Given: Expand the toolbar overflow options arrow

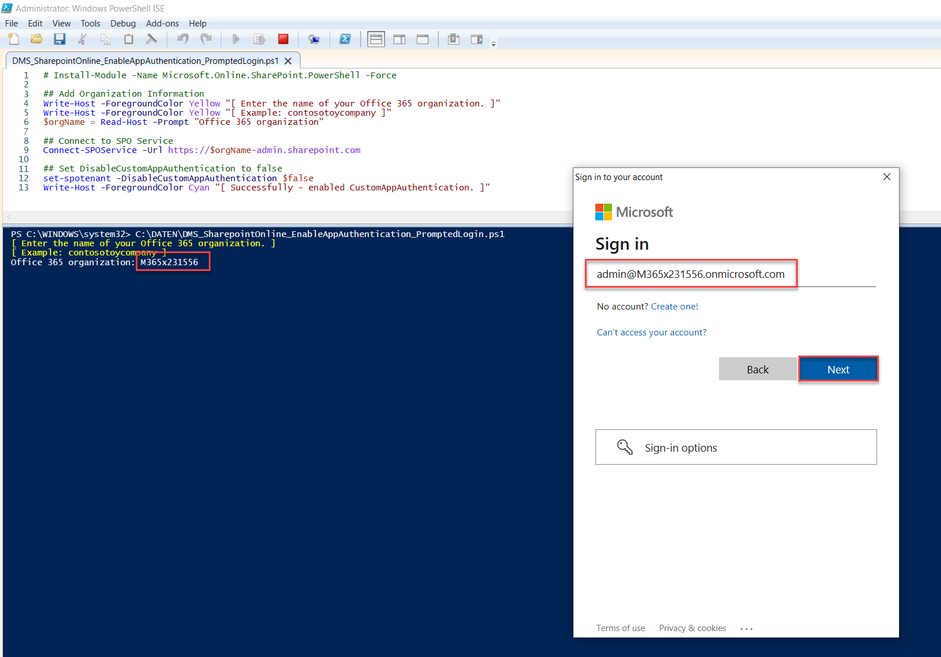Looking at the screenshot, I should [x=494, y=44].
